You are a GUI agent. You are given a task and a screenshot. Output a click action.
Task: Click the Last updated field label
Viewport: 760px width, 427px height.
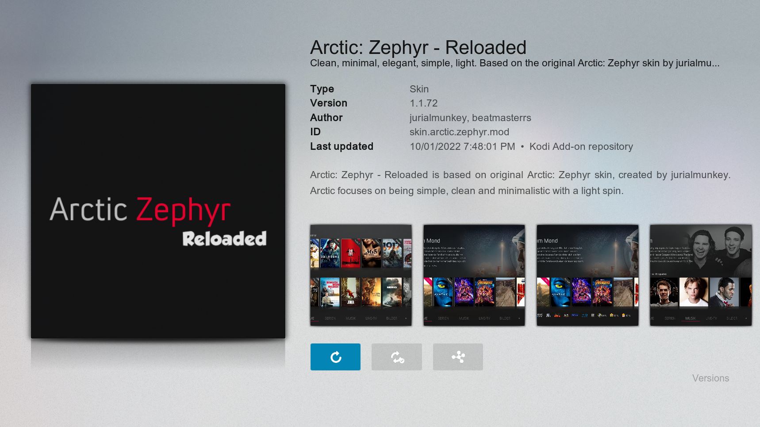pos(342,146)
